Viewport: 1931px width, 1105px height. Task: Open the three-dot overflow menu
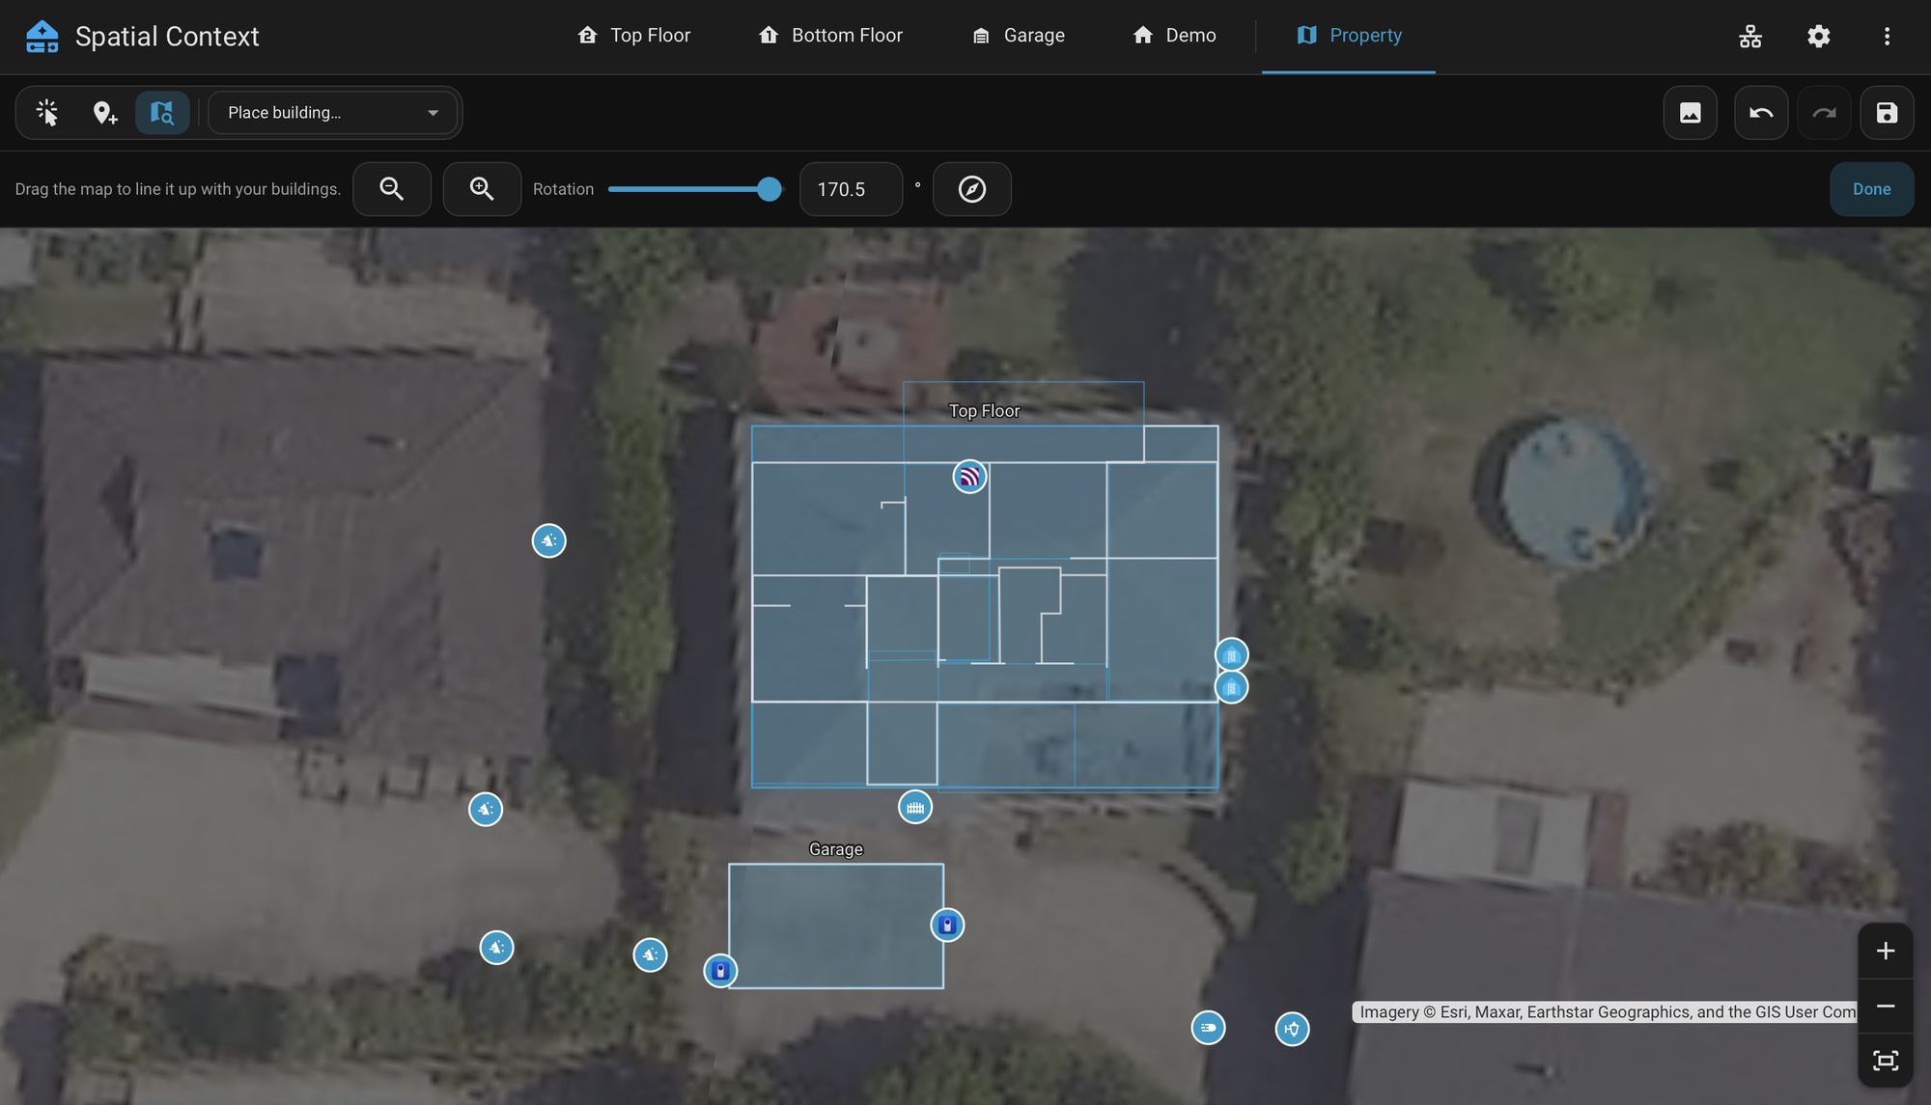1887,37
